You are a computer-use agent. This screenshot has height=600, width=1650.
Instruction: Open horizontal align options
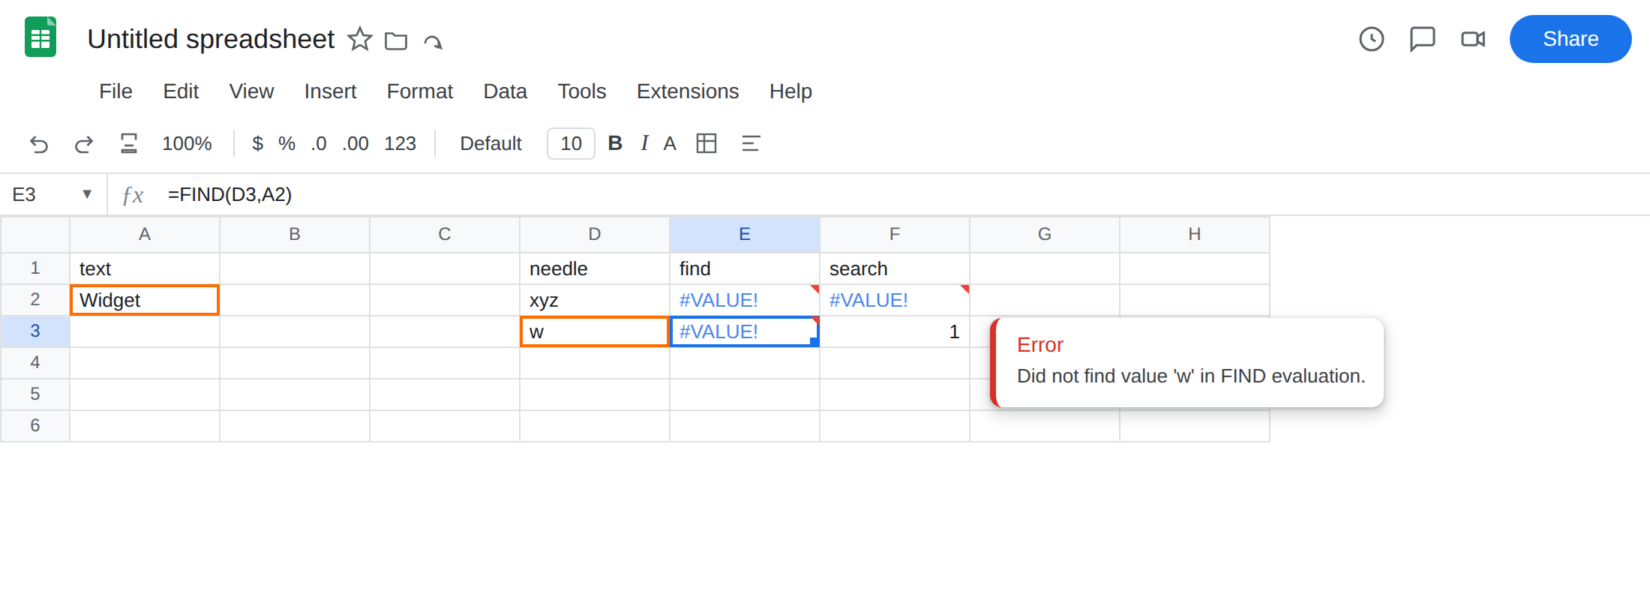tap(751, 143)
